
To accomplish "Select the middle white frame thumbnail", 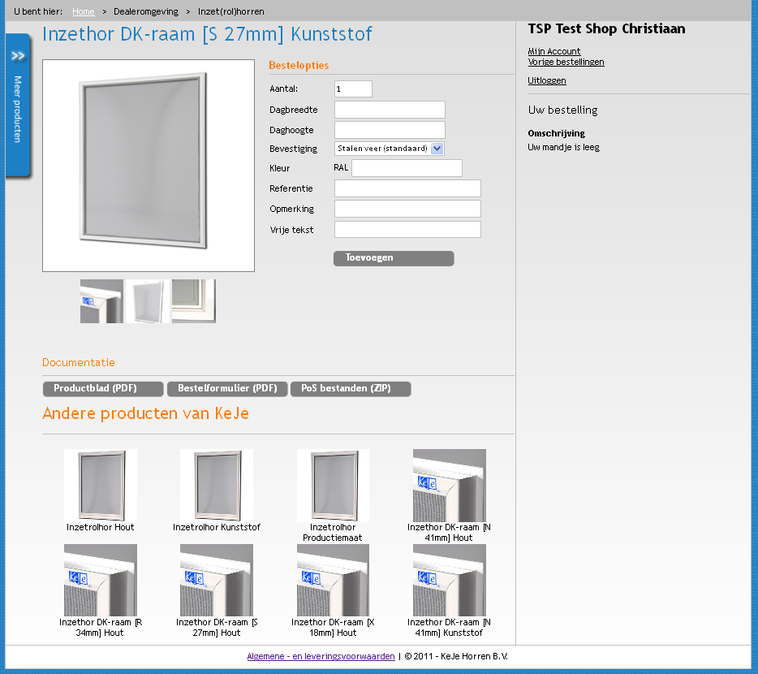I will point(148,301).
